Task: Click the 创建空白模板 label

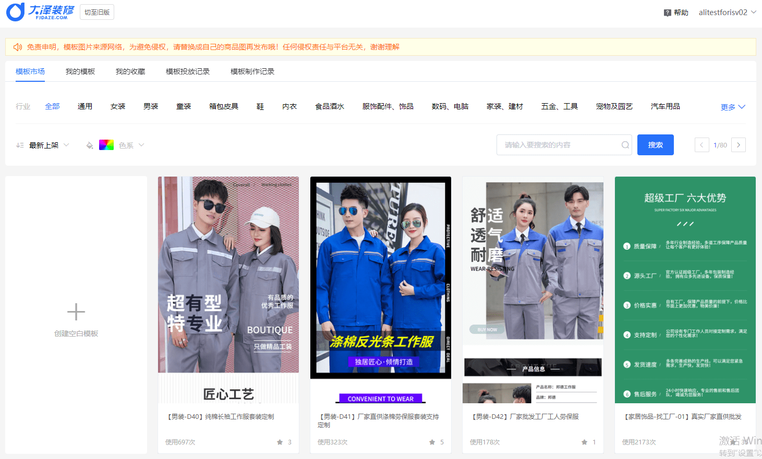Action: click(x=76, y=333)
